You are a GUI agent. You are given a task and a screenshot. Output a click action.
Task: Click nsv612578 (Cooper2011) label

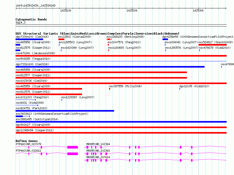pos(33,92)
